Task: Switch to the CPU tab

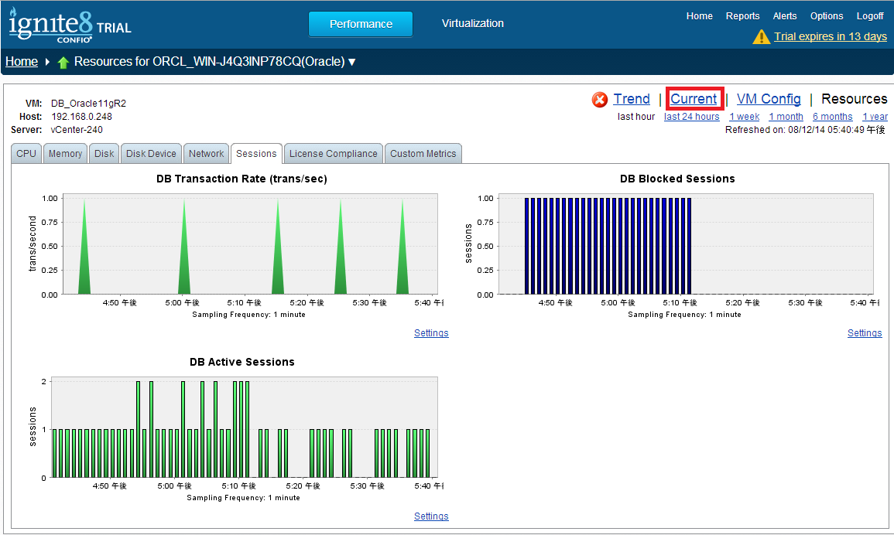Action: [x=26, y=154]
